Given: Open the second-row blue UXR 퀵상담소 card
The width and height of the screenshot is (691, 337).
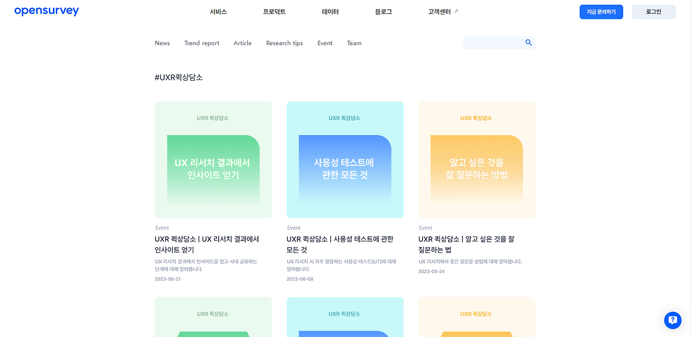Looking at the screenshot, I should pyautogui.click(x=345, y=317).
